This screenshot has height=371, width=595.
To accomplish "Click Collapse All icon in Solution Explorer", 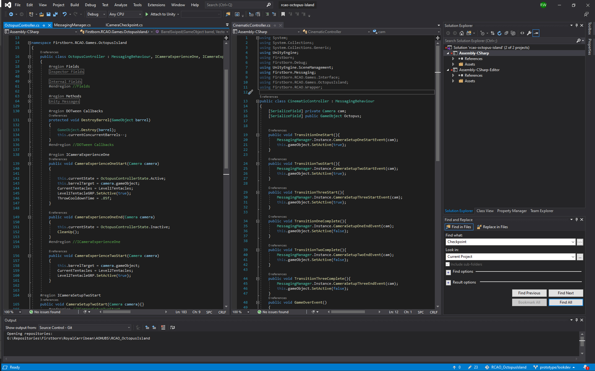I will (506, 33).
